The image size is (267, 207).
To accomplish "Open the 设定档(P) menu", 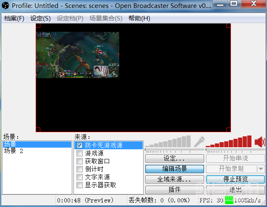I will click(70, 18).
